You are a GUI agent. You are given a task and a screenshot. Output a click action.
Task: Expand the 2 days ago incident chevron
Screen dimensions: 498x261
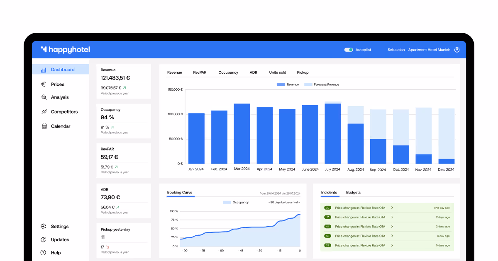392,217
